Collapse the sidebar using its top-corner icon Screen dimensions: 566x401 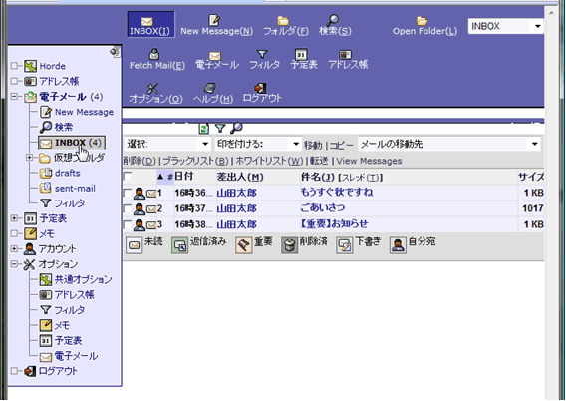(x=115, y=52)
